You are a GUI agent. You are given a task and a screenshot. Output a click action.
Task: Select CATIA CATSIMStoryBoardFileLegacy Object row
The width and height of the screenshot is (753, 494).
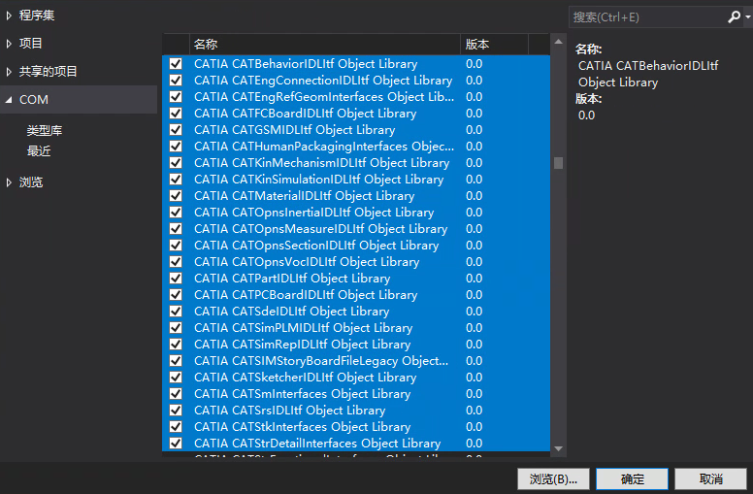click(x=356, y=361)
